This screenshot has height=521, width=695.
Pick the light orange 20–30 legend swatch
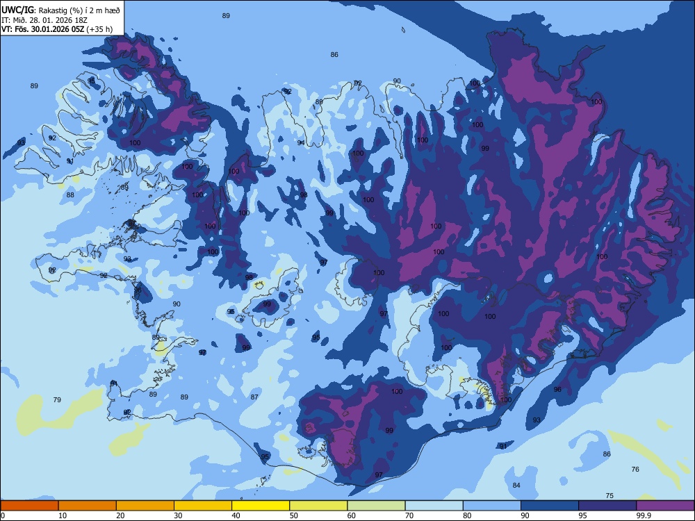coord(145,506)
